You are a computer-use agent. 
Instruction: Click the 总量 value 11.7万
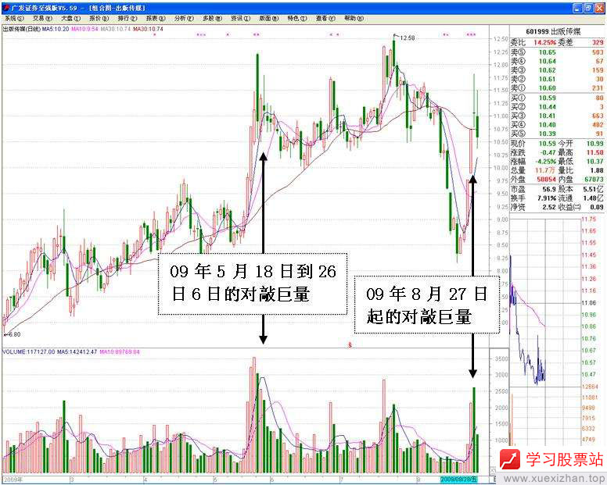click(546, 170)
